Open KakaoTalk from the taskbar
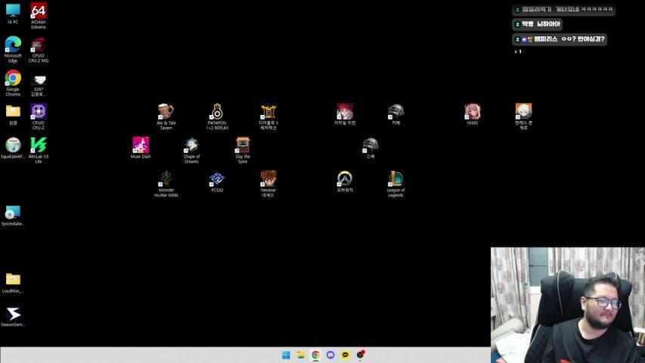 [x=346, y=355]
